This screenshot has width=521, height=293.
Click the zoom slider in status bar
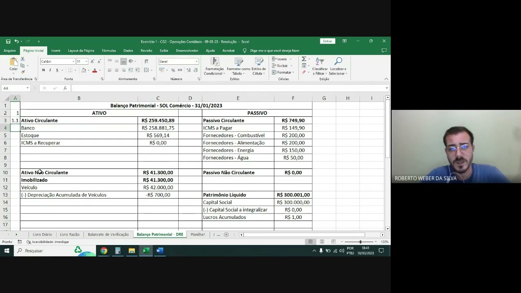click(360, 242)
